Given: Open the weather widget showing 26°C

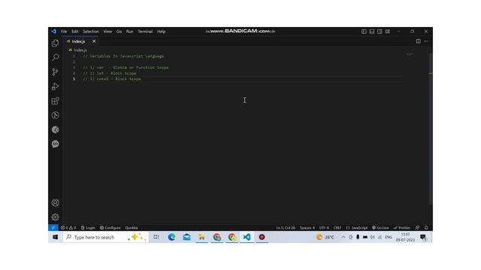Looking at the screenshot, I should [325, 237].
